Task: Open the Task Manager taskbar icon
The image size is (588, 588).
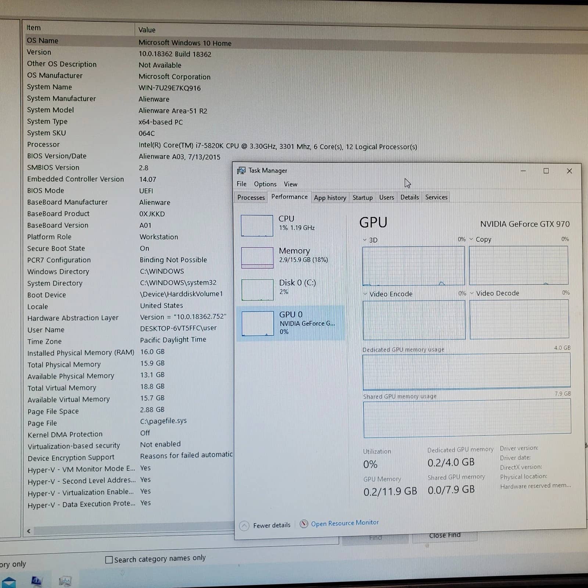Action: (x=65, y=581)
